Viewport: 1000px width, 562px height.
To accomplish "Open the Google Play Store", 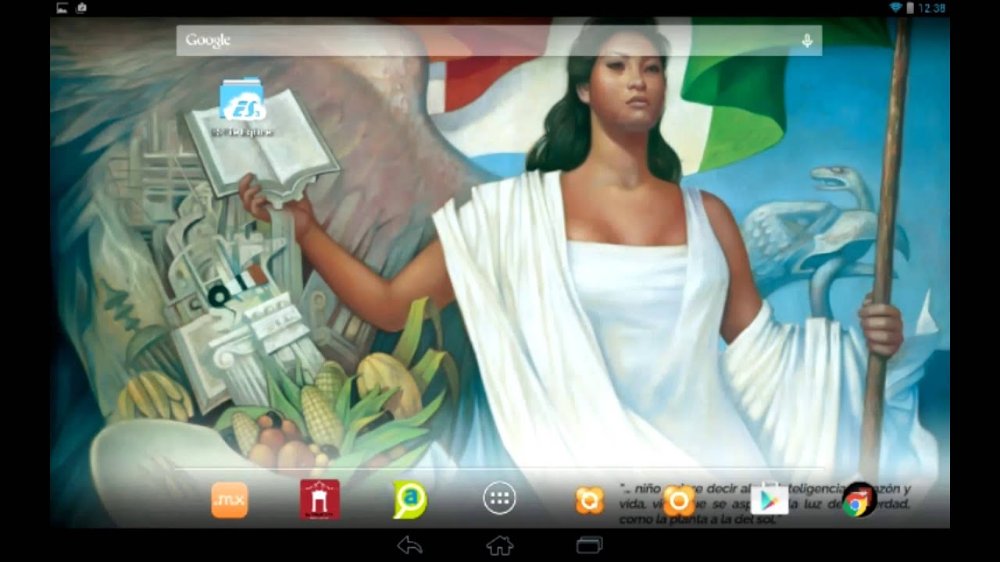I will pos(769,500).
